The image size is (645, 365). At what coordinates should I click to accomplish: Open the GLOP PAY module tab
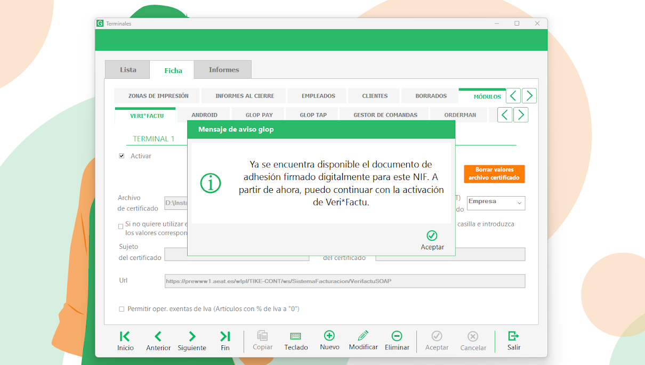(259, 115)
